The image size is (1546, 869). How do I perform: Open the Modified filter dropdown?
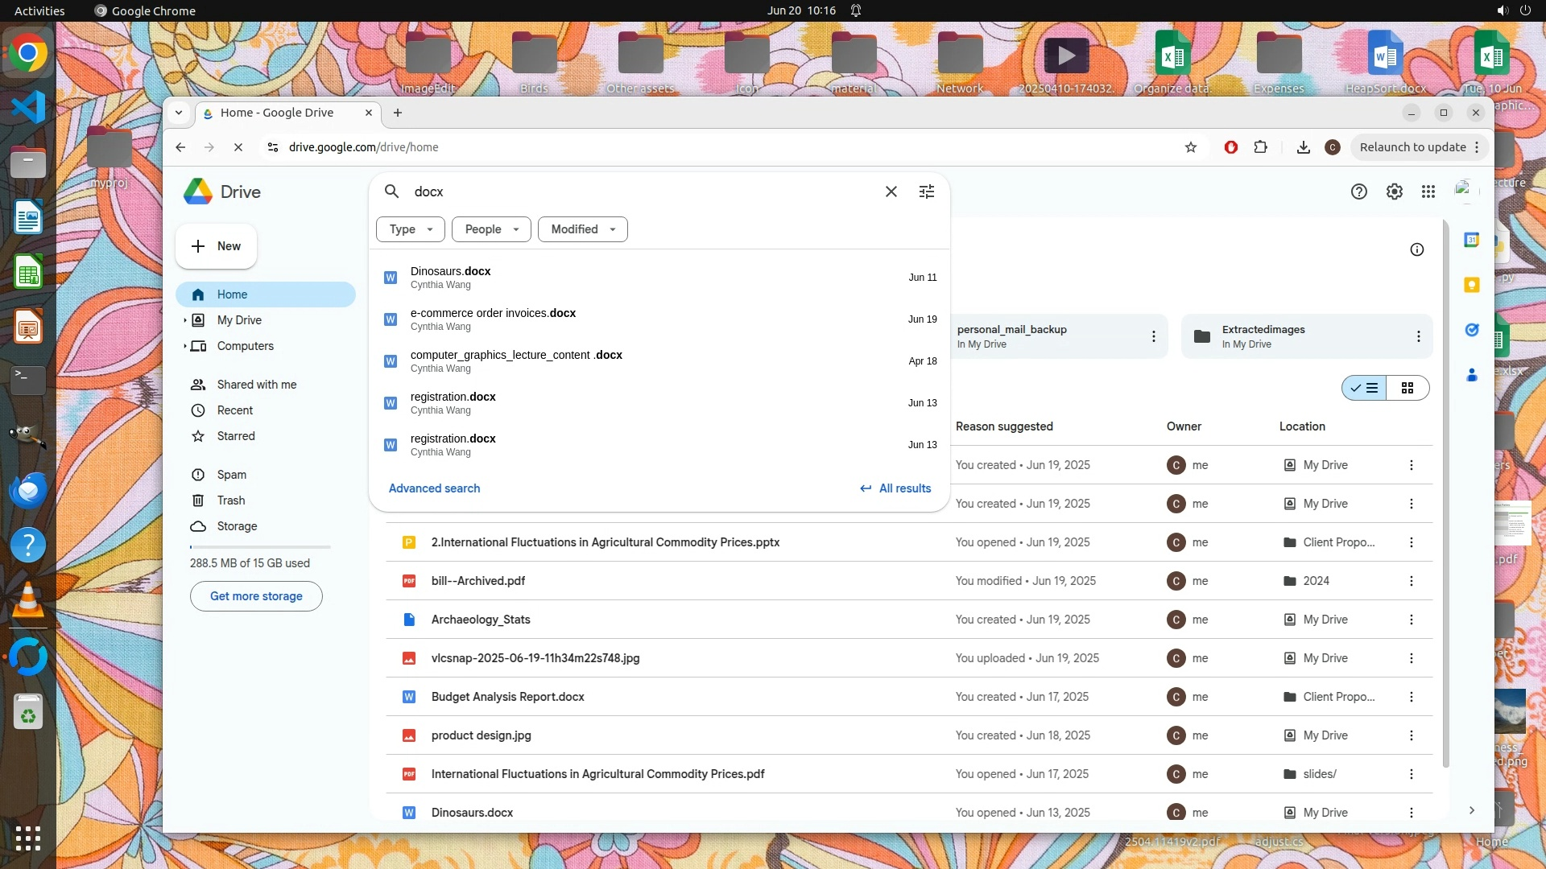(582, 229)
